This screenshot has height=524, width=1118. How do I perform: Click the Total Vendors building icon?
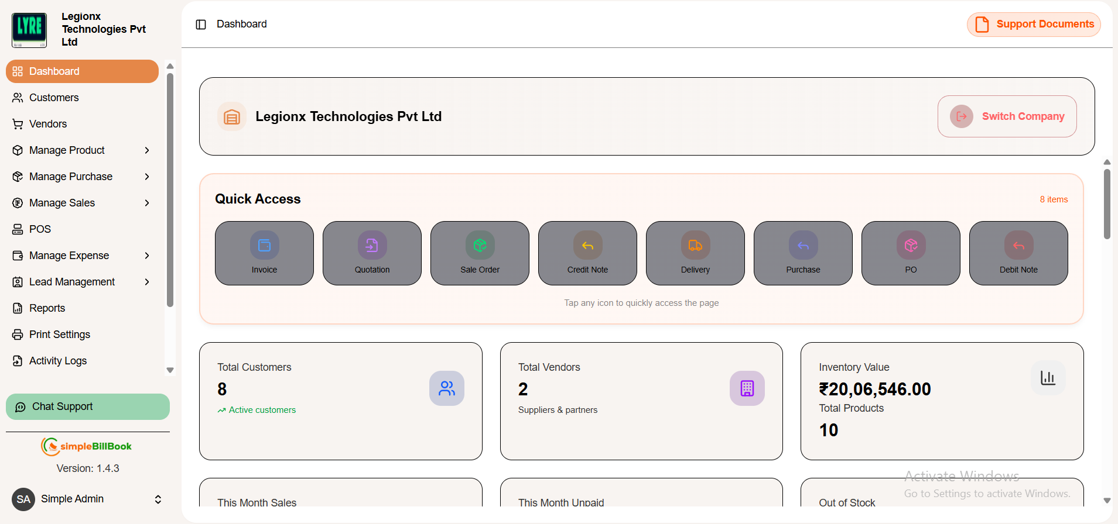pyautogui.click(x=747, y=388)
